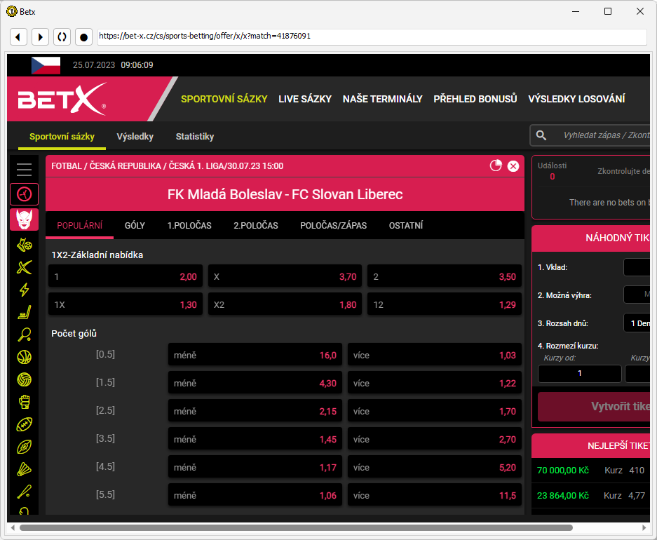The height and width of the screenshot is (540, 657).
Task: Select the tennis racket icon
Action: [x=25, y=335]
